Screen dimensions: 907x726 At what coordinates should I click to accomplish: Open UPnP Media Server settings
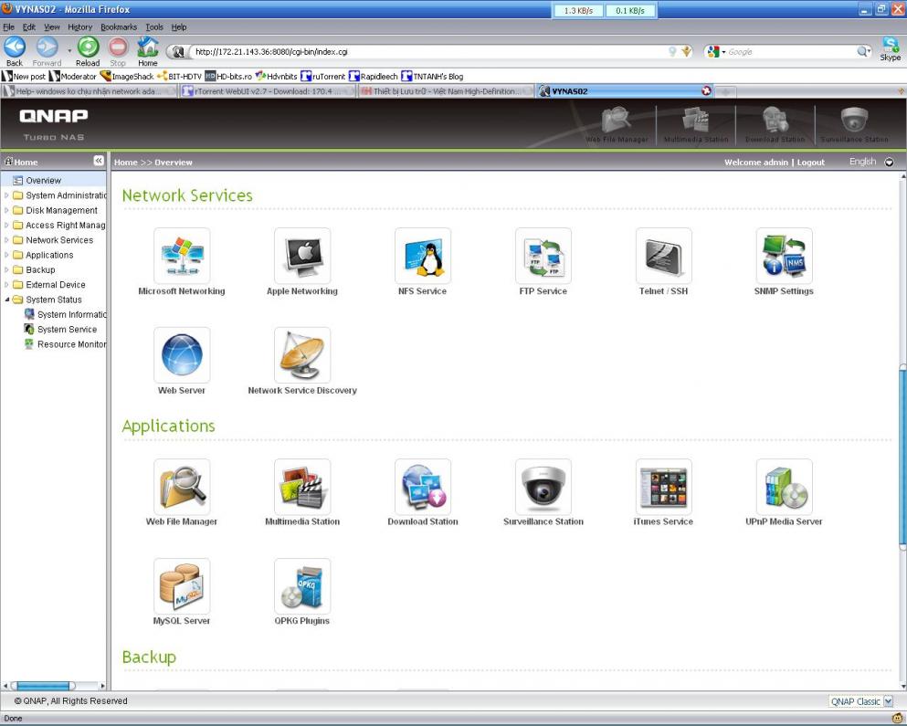click(x=784, y=487)
